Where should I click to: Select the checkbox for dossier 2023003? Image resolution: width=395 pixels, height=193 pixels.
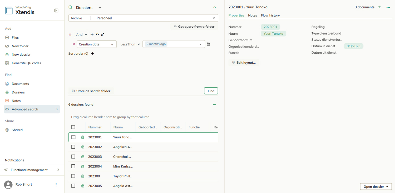[73, 157]
